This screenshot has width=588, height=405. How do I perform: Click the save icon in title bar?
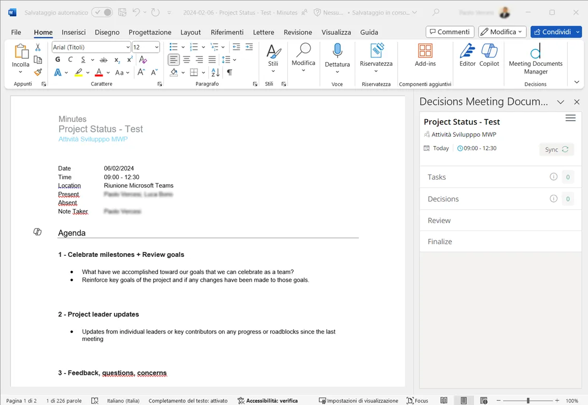pyautogui.click(x=122, y=12)
